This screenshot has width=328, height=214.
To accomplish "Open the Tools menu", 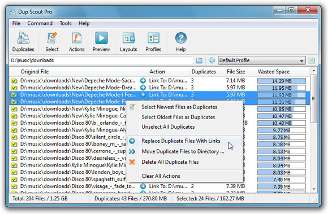I will tap(66, 23).
